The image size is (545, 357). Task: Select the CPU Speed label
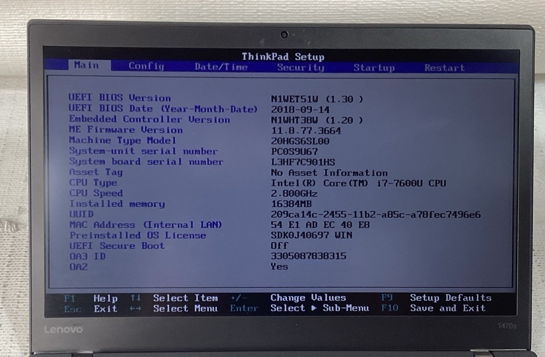point(96,193)
